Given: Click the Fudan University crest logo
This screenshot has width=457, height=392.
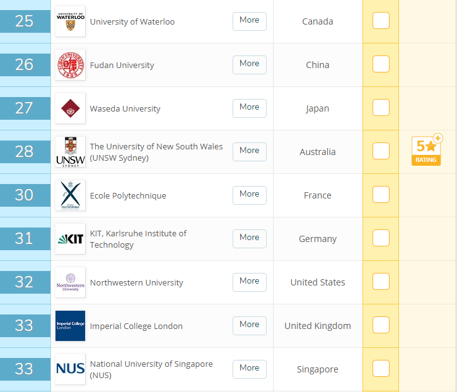Looking at the screenshot, I should [70, 65].
